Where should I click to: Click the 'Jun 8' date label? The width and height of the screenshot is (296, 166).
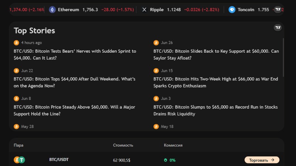click(26, 99)
